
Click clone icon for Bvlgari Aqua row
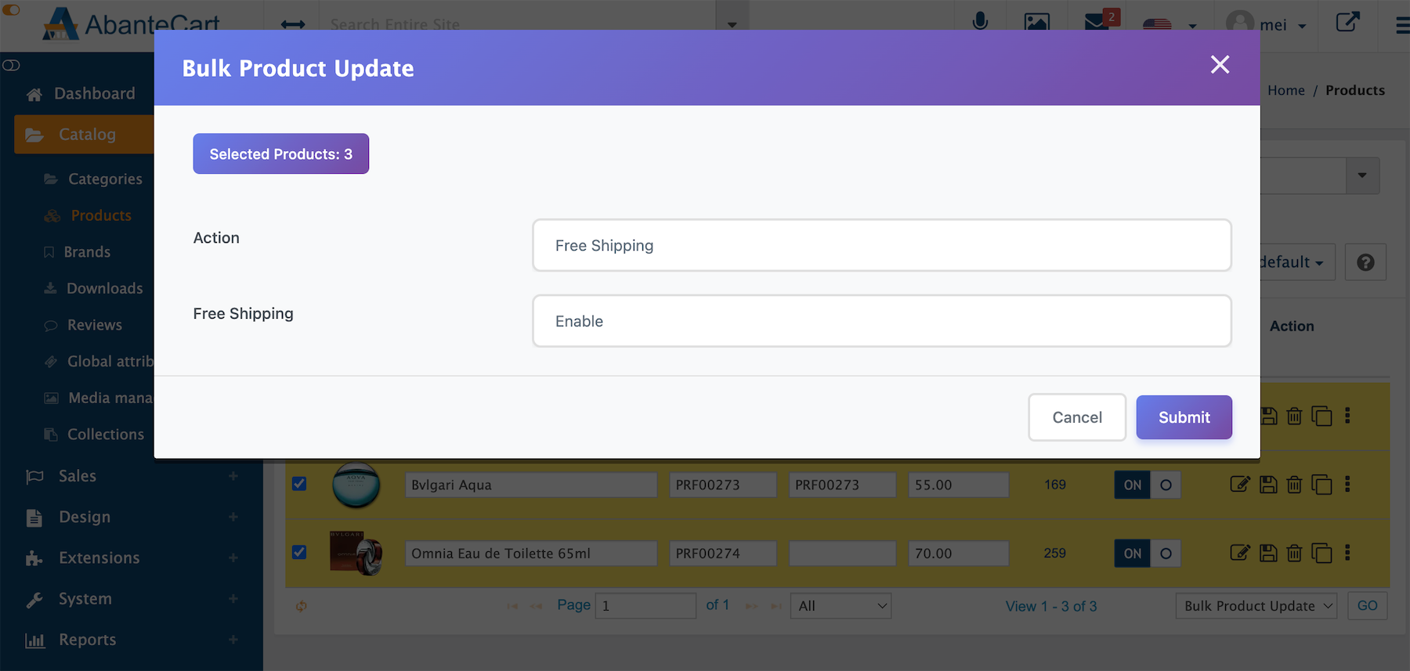[x=1321, y=485]
